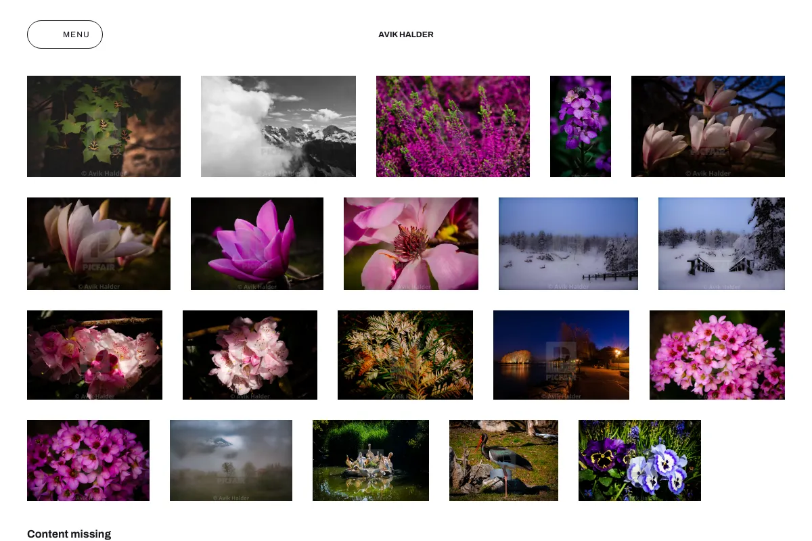
Task: Open the black-and-white mountain clouds photo
Action: coord(278,126)
